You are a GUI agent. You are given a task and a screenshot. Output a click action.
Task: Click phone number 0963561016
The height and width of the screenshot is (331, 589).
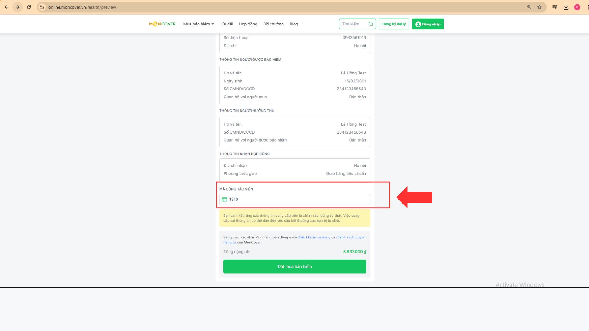click(354, 38)
